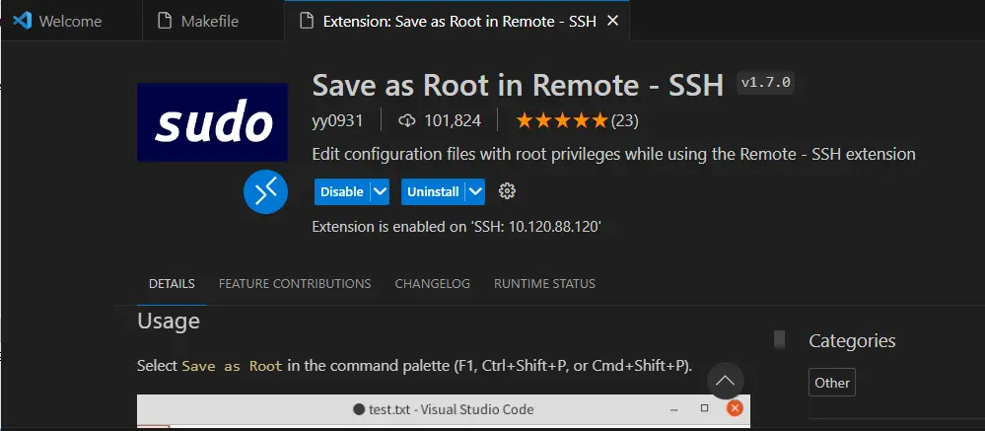Click the 'Save as Root' inline code text
This screenshot has height=431, width=985.
[x=232, y=366]
